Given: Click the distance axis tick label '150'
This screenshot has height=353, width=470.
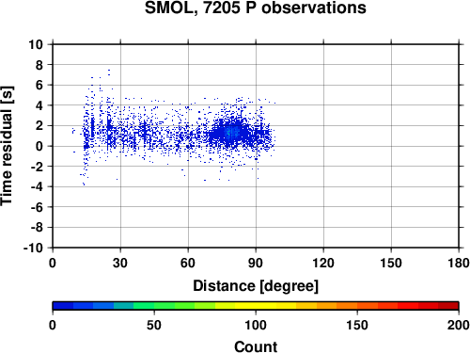Looking at the screenshot, I should (391, 263).
